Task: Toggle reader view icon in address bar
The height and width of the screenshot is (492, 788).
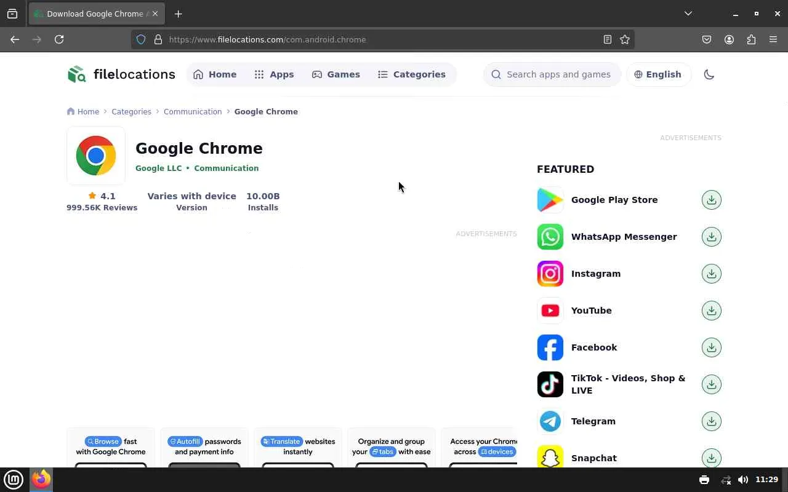Action: pos(608,39)
